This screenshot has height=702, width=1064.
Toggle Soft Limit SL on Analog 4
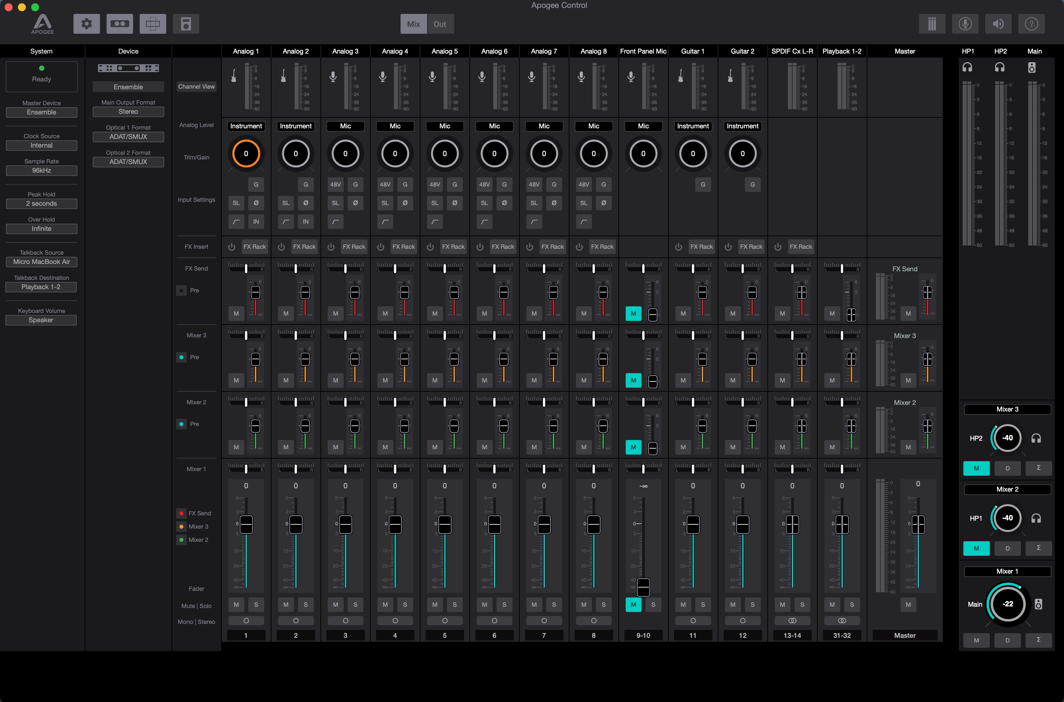click(x=385, y=203)
